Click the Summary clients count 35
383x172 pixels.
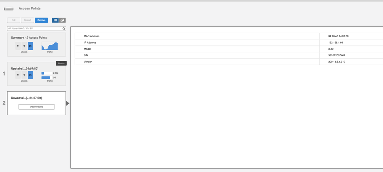[30, 46]
